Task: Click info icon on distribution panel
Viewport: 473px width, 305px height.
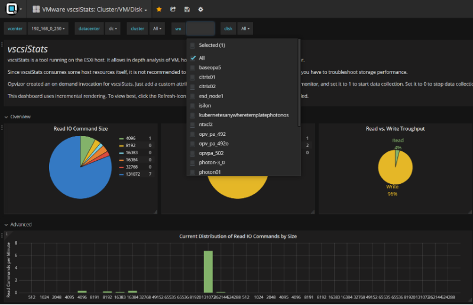Action: (7, 234)
